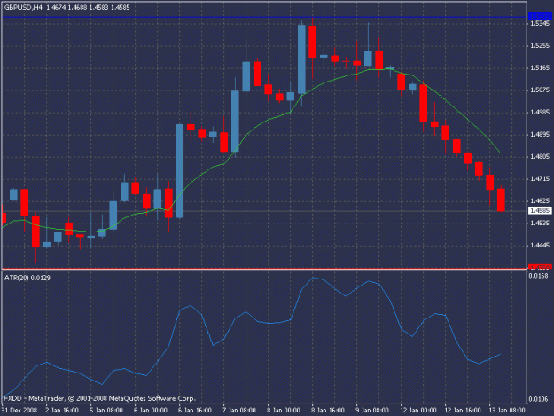Click the 1.4625 price axis label
Screen dimensions: 554x416
point(540,201)
